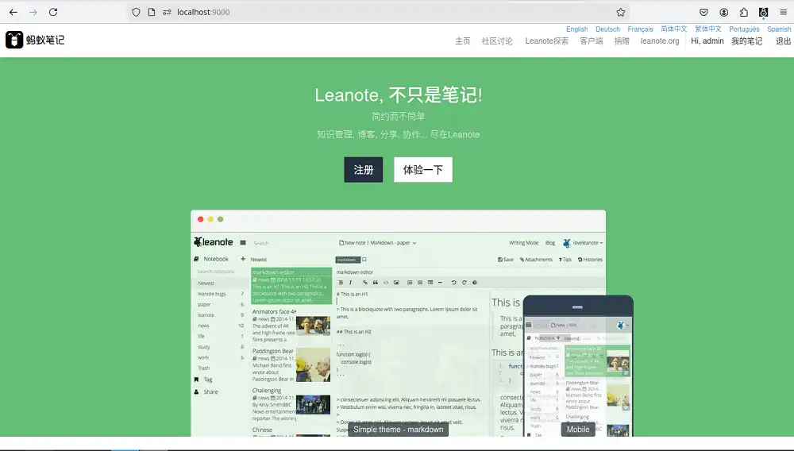
Task: Switch language to Français
Action: pyautogui.click(x=640, y=29)
